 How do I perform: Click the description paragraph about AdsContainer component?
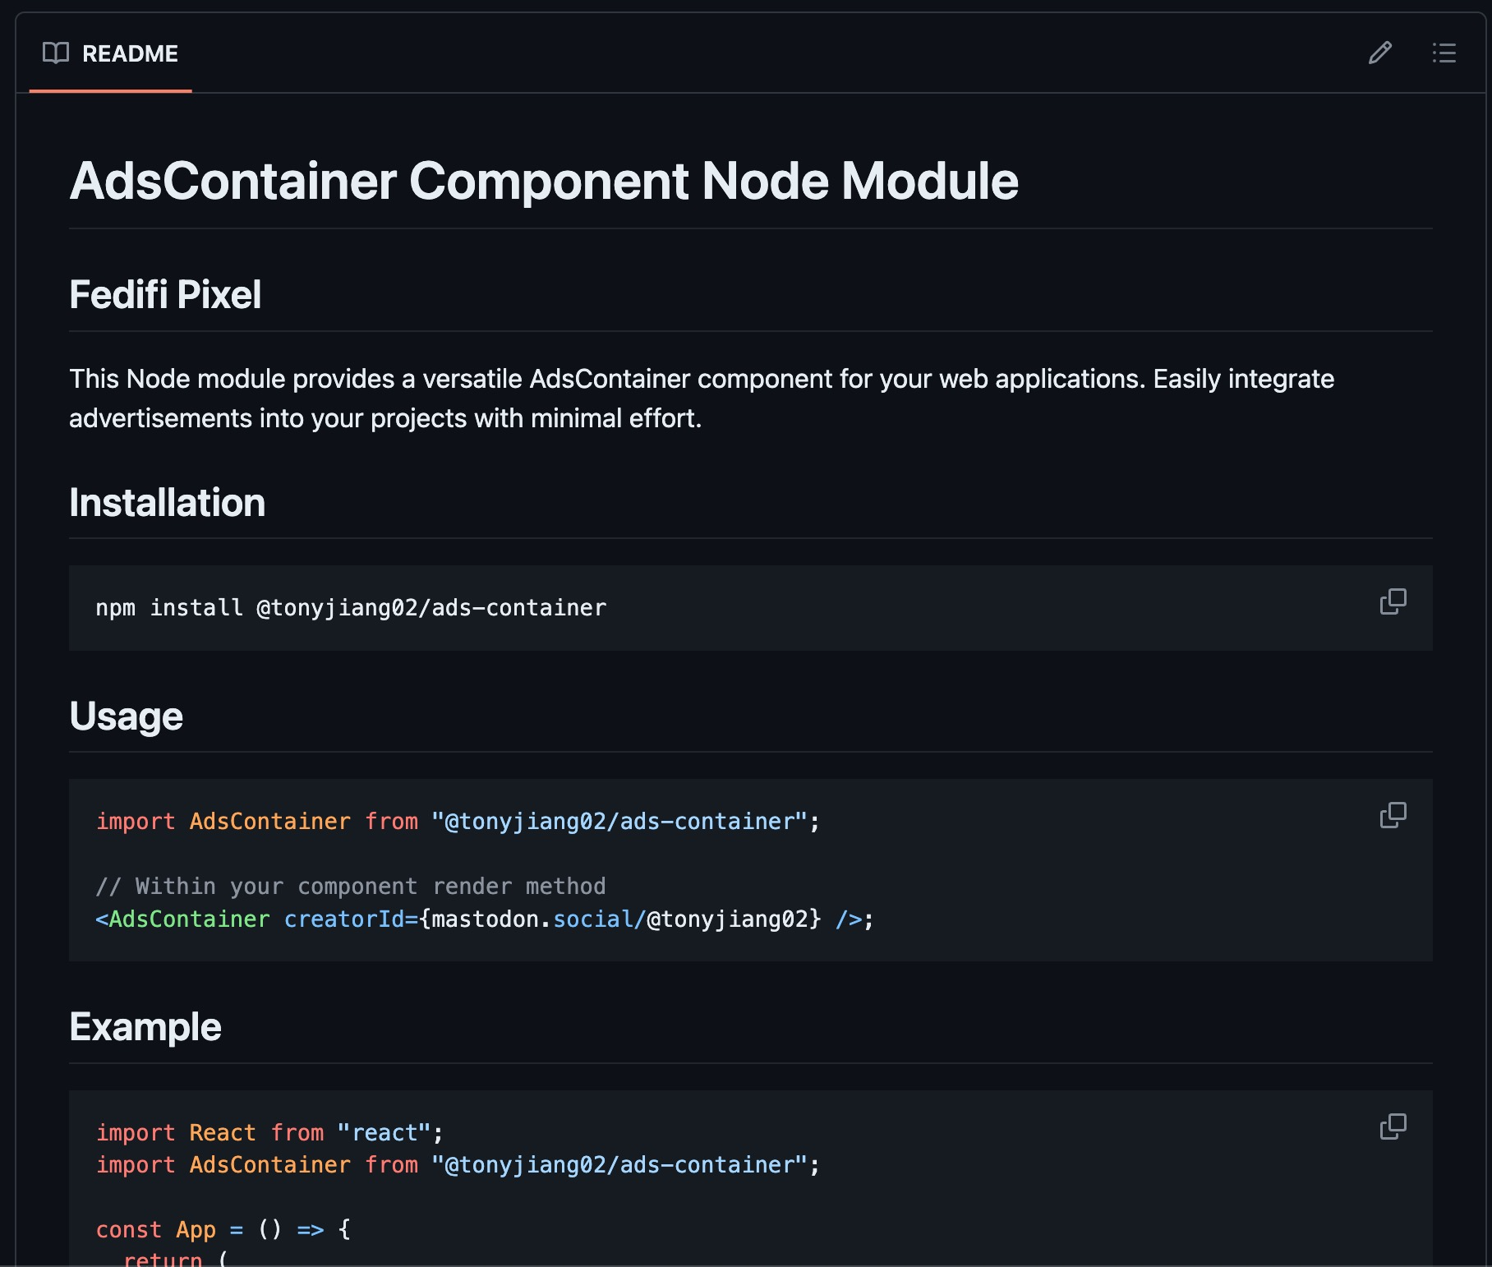[702, 399]
